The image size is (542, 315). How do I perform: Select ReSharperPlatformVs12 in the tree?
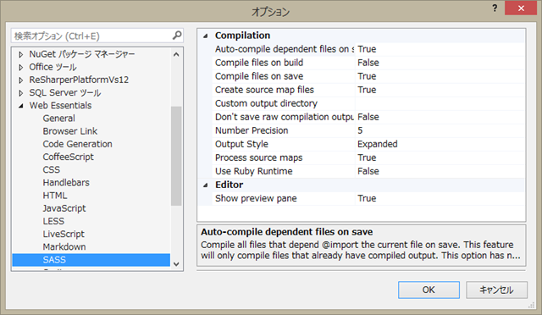[x=79, y=80]
